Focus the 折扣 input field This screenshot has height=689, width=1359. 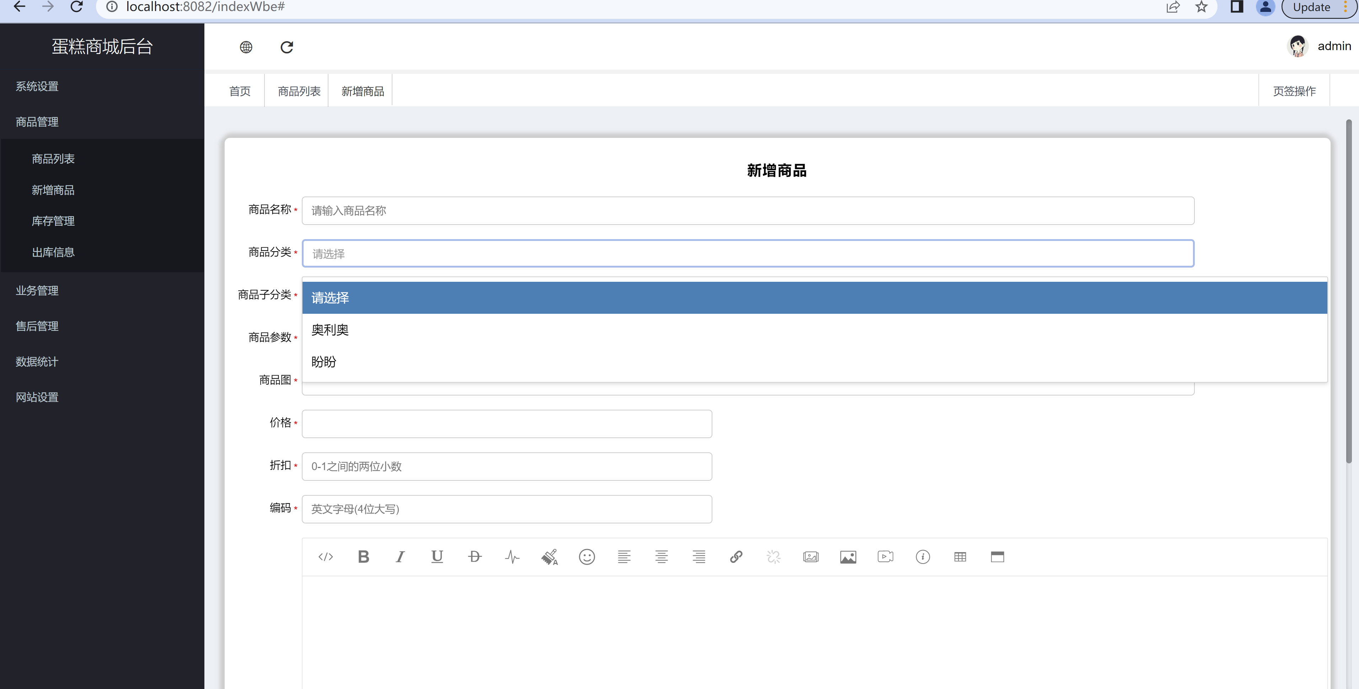[507, 467]
